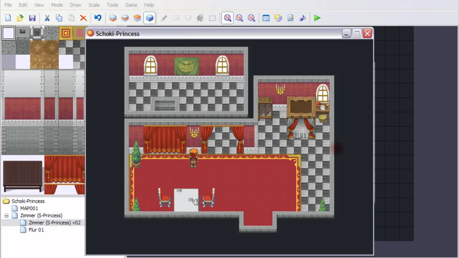
Task: Set map zoom to 1/4 scale
Action: point(251,18)
